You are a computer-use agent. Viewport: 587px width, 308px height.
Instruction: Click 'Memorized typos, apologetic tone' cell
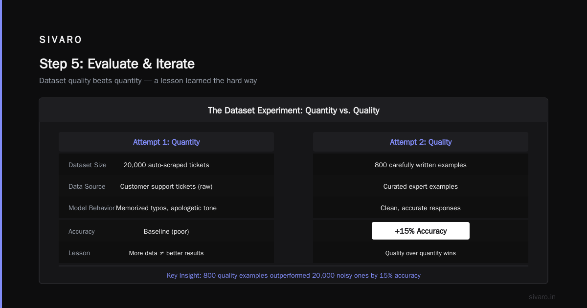click(x=166, y=208)
